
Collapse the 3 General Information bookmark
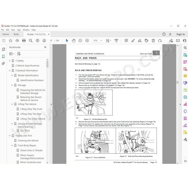pyautogui.click(x=10, y=71)
